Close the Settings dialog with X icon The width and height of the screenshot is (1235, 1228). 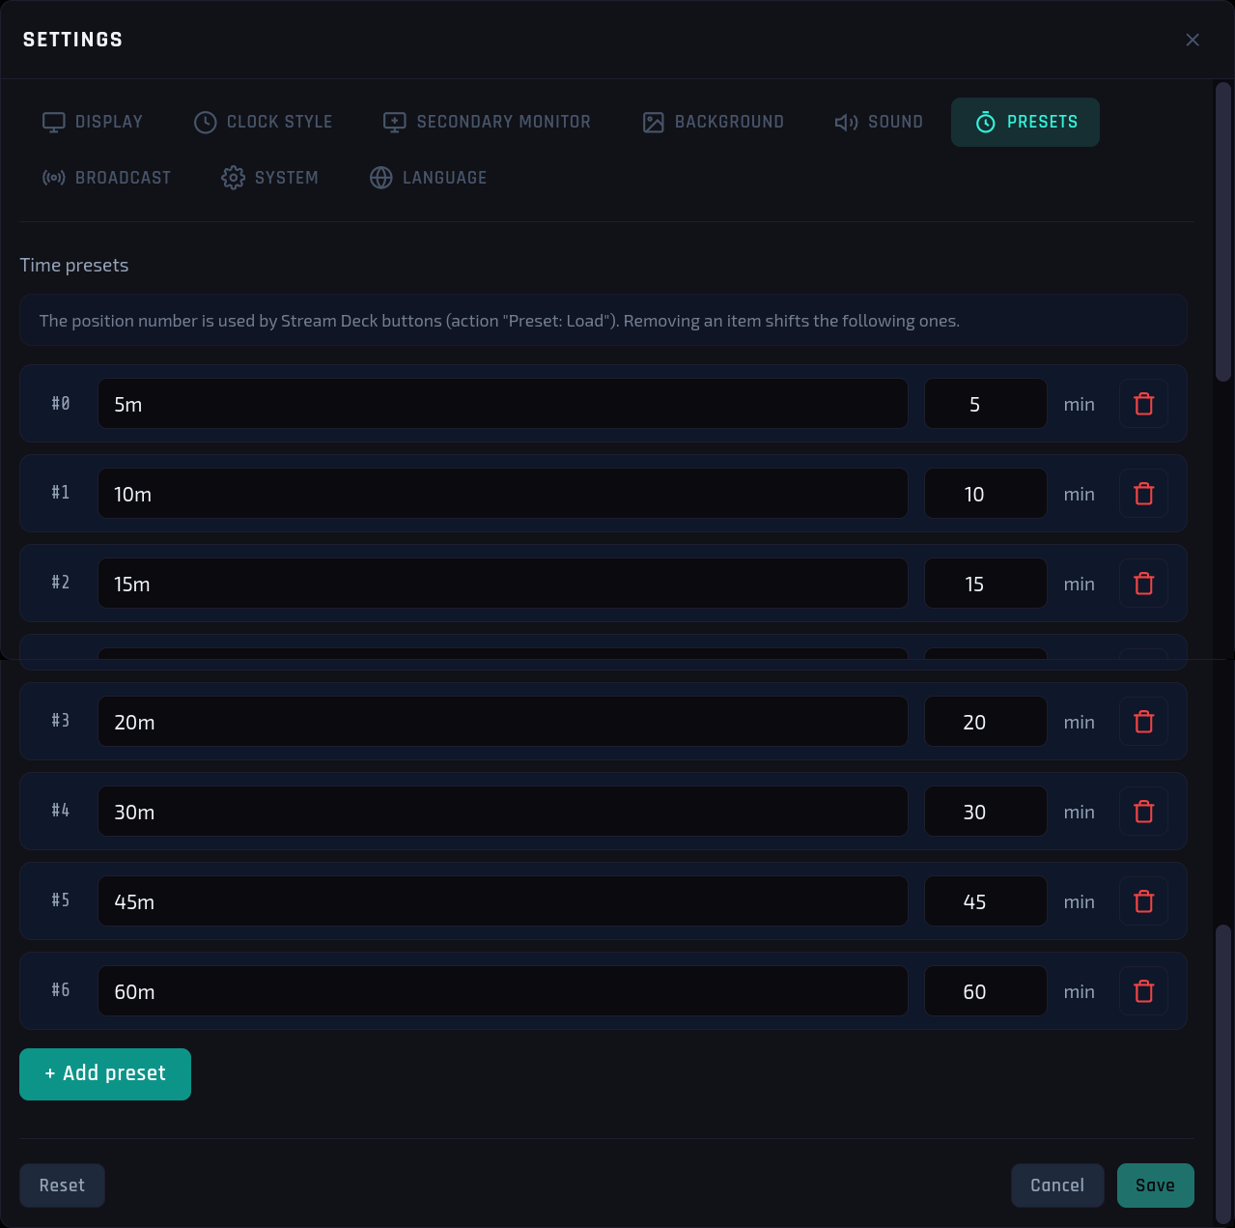point(1193,40)
